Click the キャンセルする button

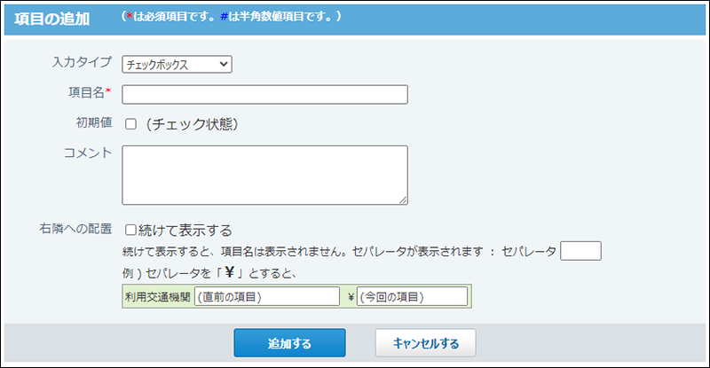pos(426,343)
